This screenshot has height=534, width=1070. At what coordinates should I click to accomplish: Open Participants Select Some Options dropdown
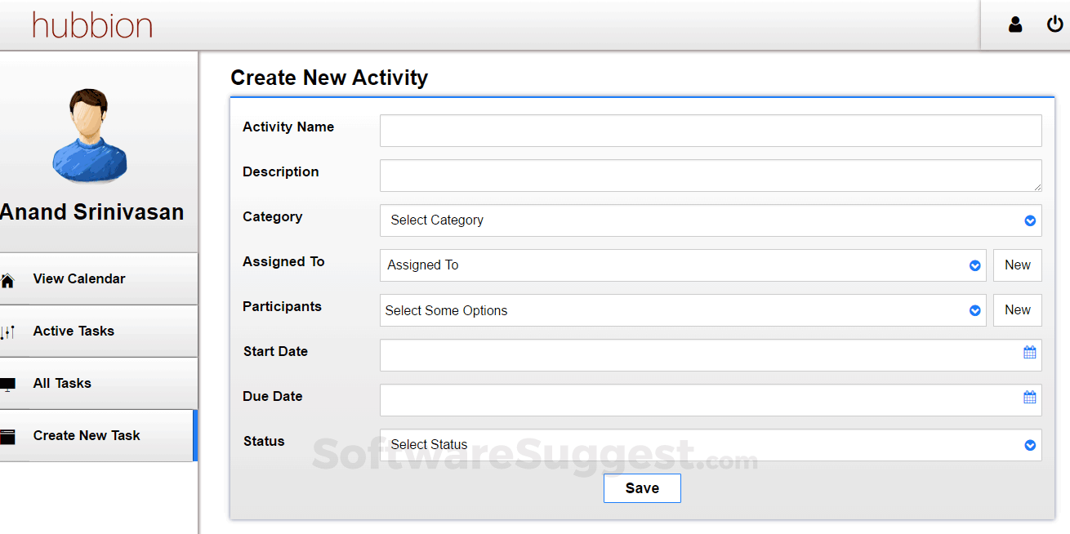[682, 310]
